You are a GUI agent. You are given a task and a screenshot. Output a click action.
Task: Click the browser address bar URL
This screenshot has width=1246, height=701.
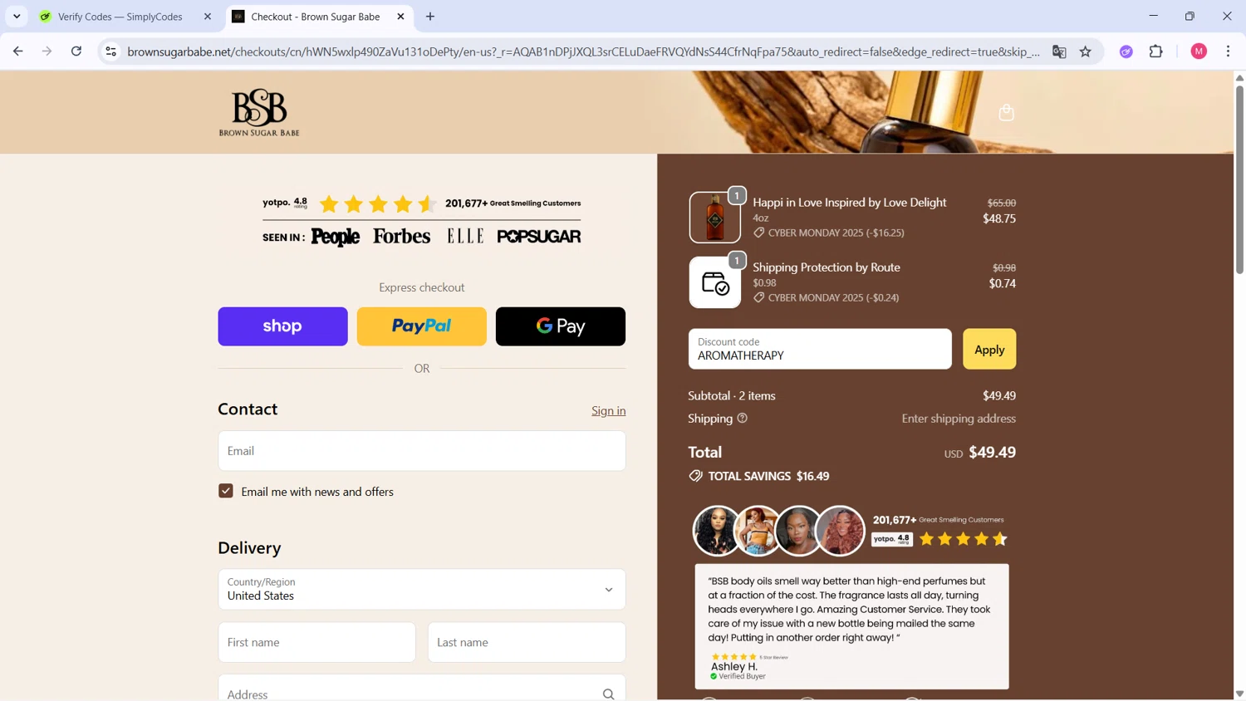[583, 51]
